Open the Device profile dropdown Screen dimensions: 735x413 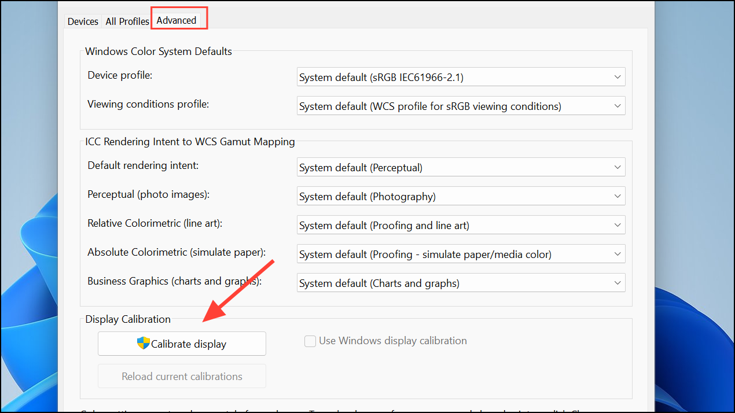(461, 77)
